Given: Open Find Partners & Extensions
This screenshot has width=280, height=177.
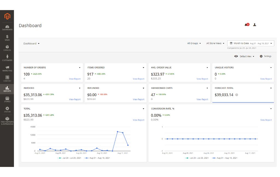Looking at the screenshot, I should click(x=7, y=121).
